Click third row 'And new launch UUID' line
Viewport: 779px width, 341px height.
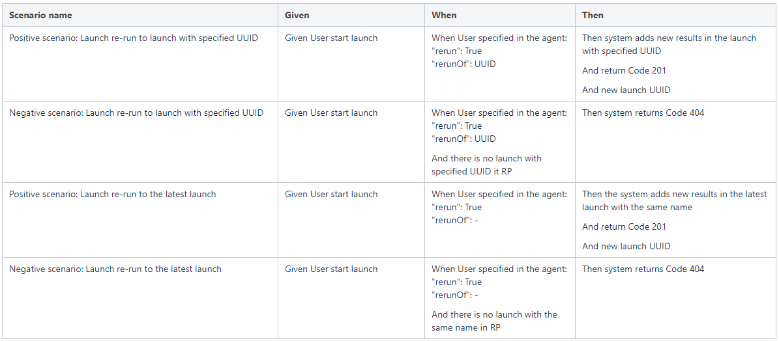626,247
